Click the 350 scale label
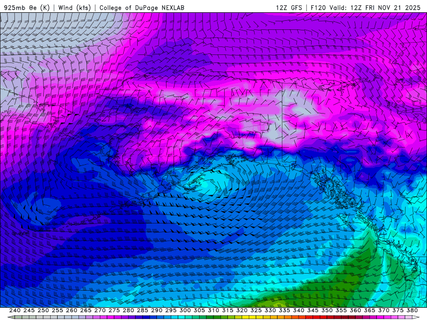Viewport: 427px width, 320px height. click(327, 310)
